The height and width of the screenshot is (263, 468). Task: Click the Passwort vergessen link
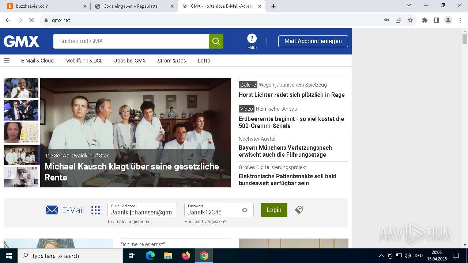point(205,222)
